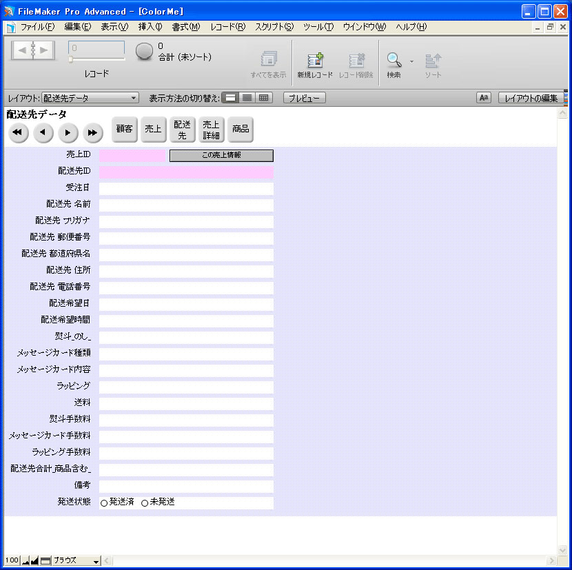
Task: Open the ウインドウ menu
Action: 365,27
